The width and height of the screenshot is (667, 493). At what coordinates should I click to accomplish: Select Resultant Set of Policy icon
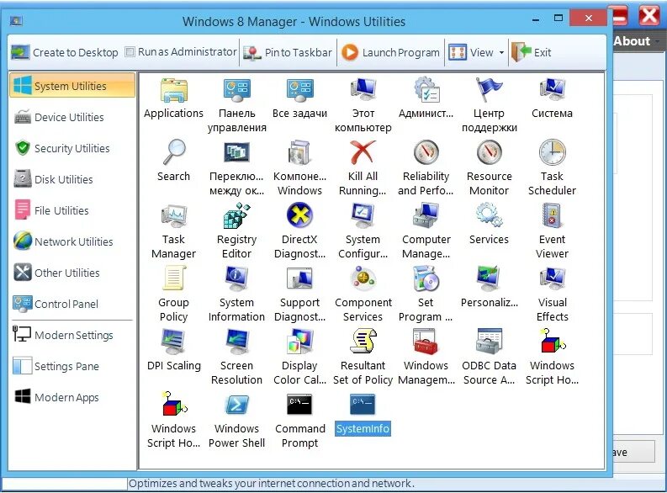click(x=363, y=341)
